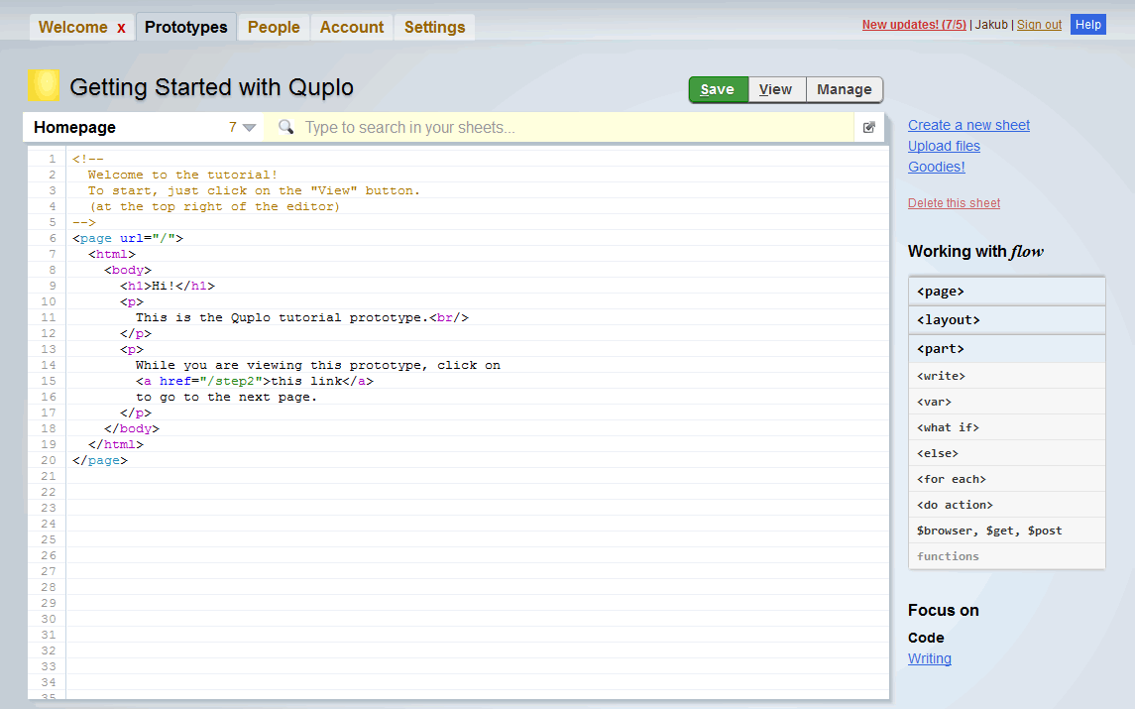Expand the <layout> flow section
Screen dimensions: 1135x709
point(1007,320)
